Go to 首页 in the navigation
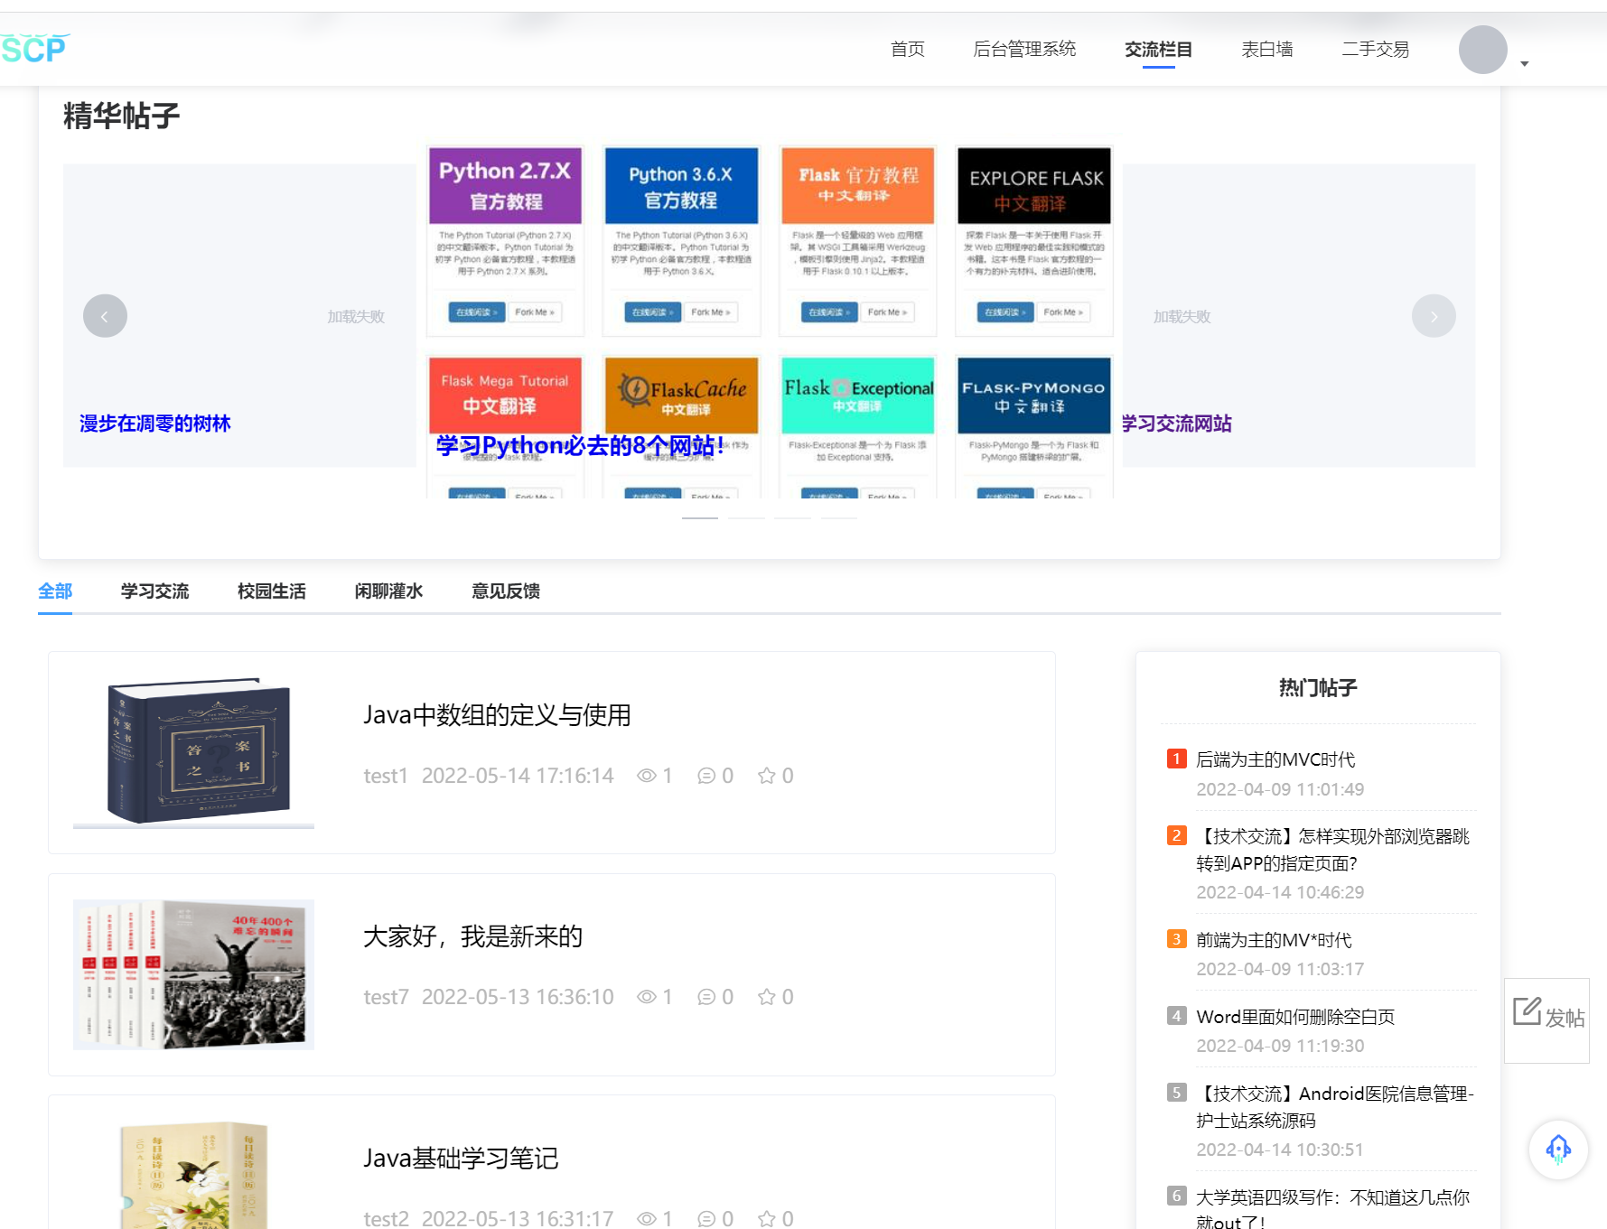1607x1229 pixels. coord(907,49)
